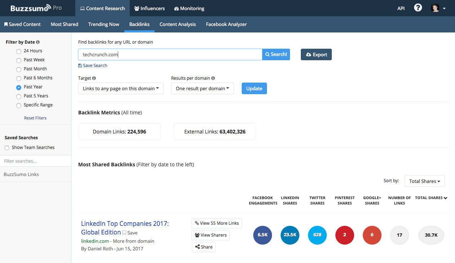The height and width of the screenshot is (263, 455).
Task: Click the help question mark icon
Action: pyautogui.click(x=418, y=8)
